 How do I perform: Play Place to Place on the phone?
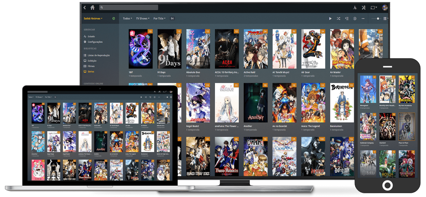click(407, 127)
